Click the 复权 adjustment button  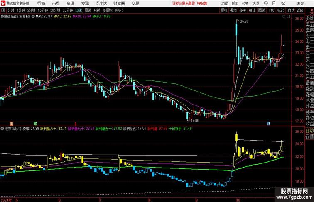[224, 10]
